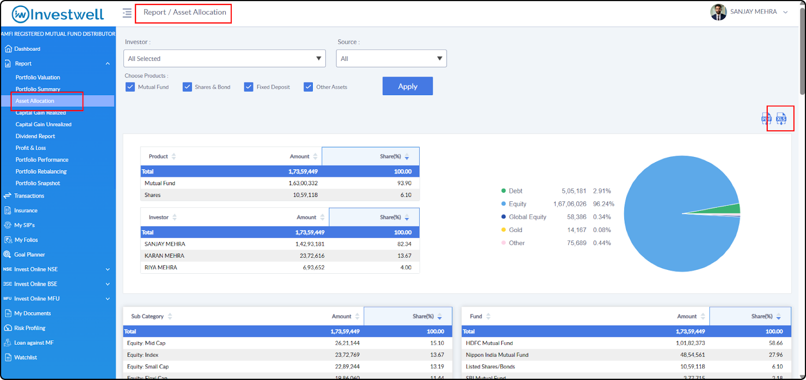The height and width of the screenshot is (380, 806).
Task: Sort the Product column in the first table
Action: click(x=174, y=157)
